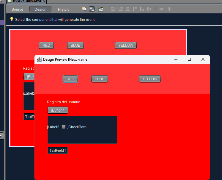Check the jCheckBox1 checkbox in preview

tap(64, 127)
